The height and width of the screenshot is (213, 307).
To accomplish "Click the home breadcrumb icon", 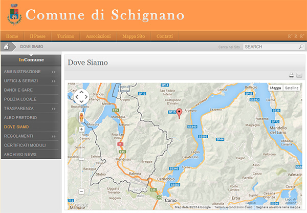I will 7,47.
